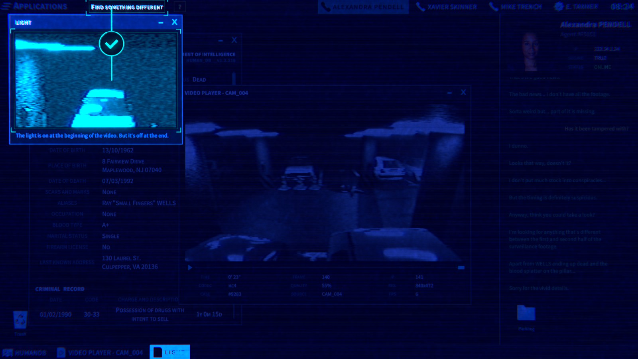This screenshot has height=359, width=638.
Task: Play the CAM_004 surveillance video
Action: coord(190,267)
